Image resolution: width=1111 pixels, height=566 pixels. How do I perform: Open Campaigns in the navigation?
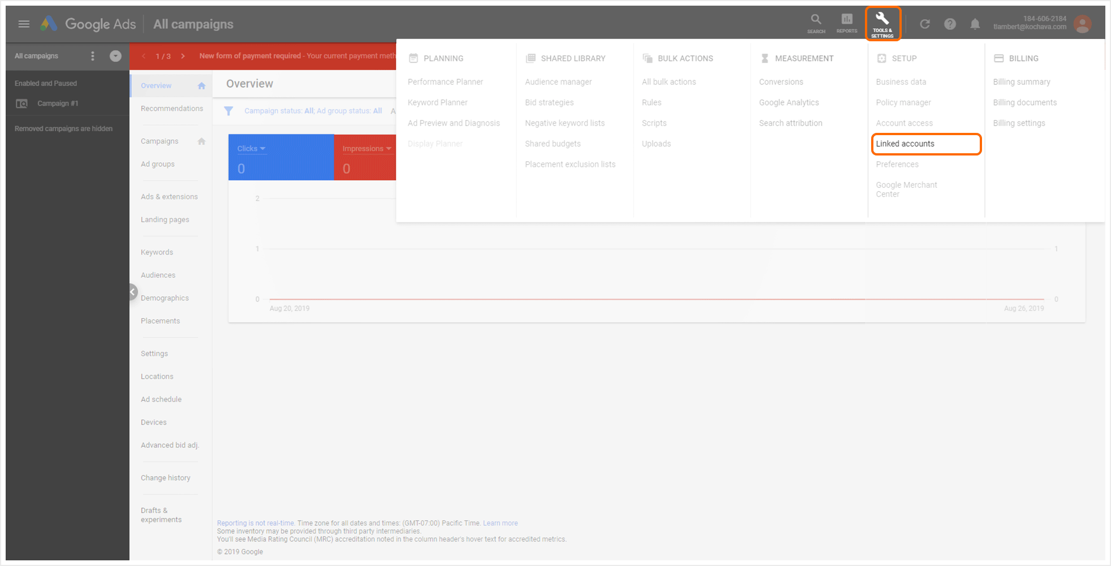point(160,141)
